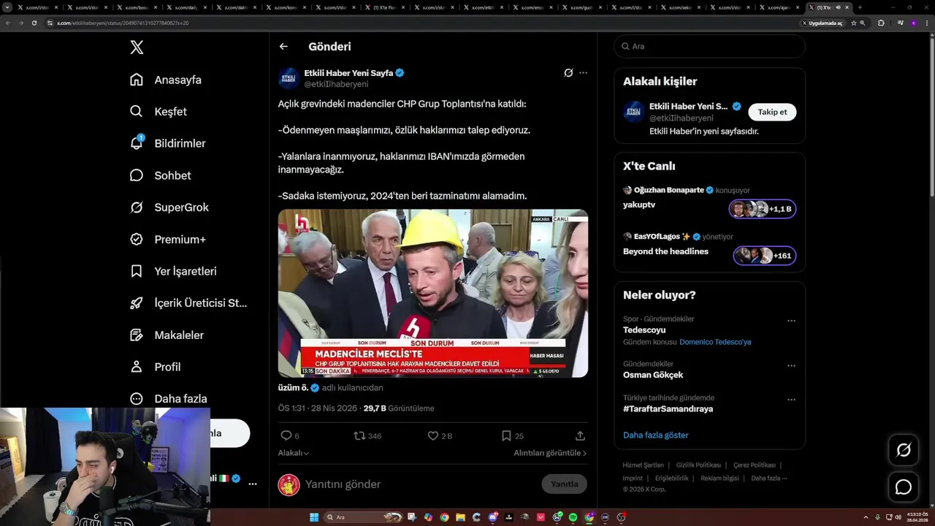Open Bildirimler notifications
This screenshot has width=935, height=526.
click(168, 143)
